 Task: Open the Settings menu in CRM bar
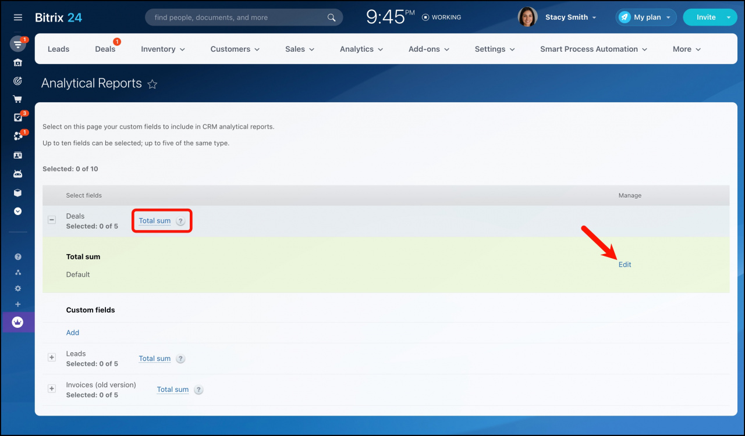click(495, 49)
